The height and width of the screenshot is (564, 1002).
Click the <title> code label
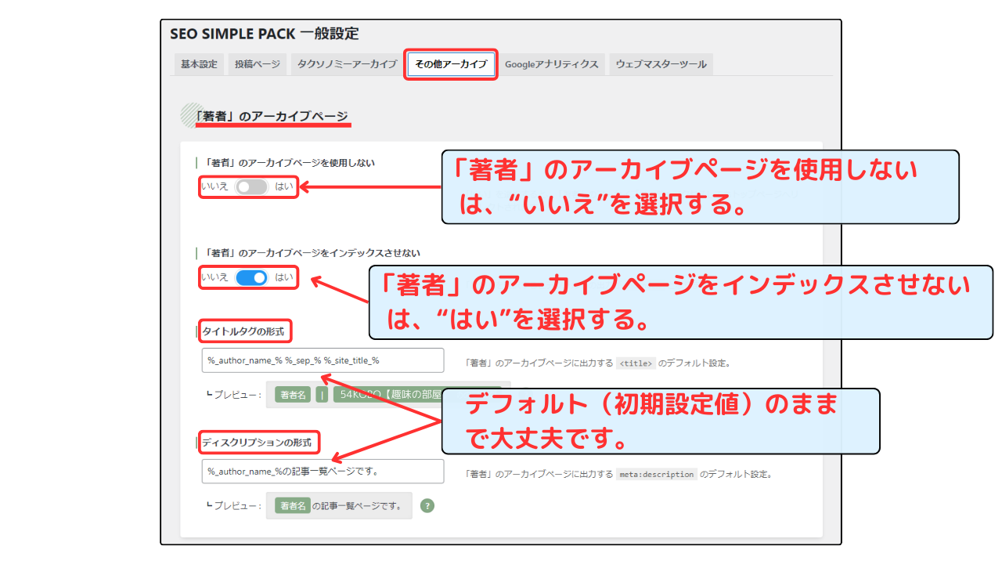click(x=636, y=363)
